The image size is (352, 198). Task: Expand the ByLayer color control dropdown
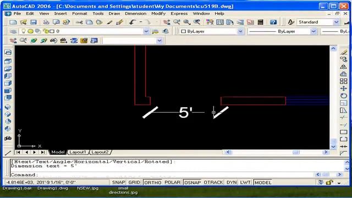(x=240, y=31)
